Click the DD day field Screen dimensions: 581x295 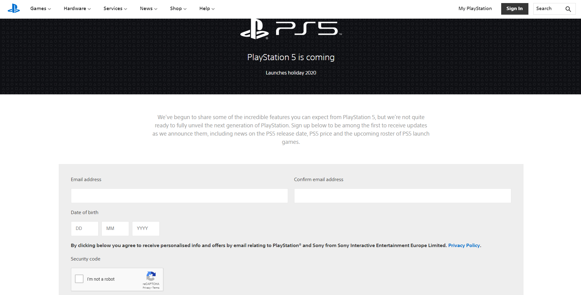coord(85,228)
